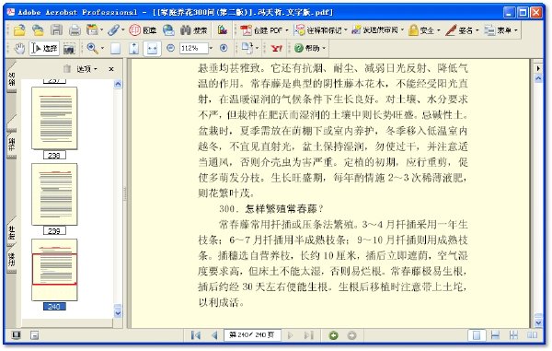Toggle the Fit Width view button

pos(152,48)
